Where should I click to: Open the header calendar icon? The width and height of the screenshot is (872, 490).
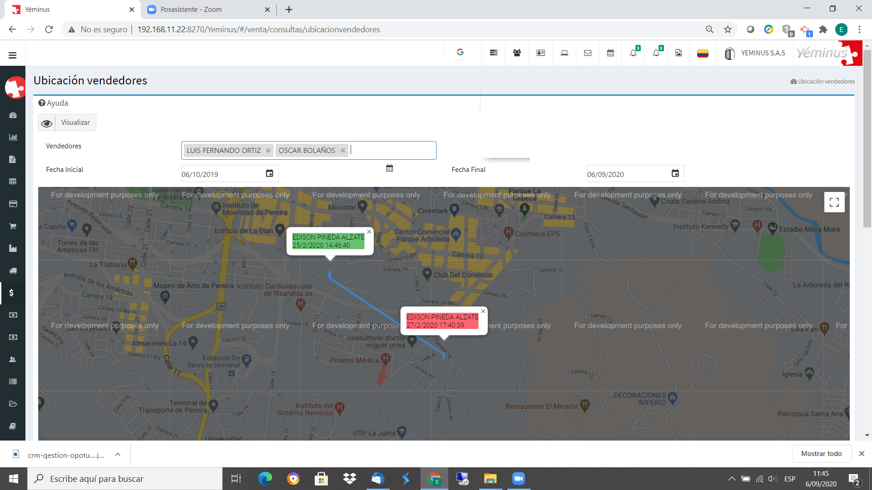click(610, 53)
